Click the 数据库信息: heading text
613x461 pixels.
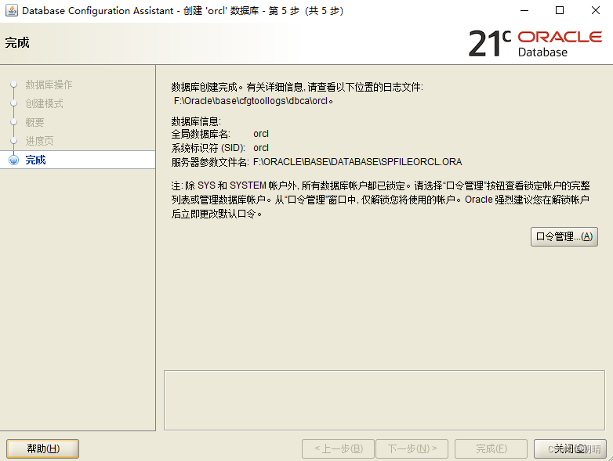point(196,121)
